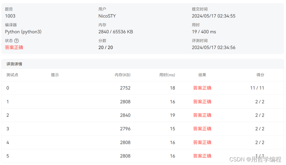The height and width of the screenshot is (165, 286).
Task: Click memory 2796 in test point 3
Action: click(125, 129)
